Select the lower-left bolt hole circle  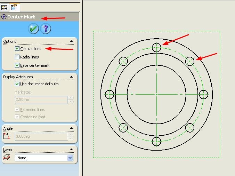tap(123, 128)
